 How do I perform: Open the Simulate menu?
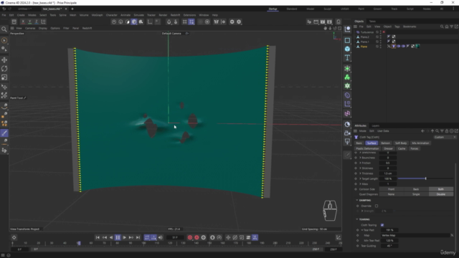pyautogui.click(x=138, y=15)
